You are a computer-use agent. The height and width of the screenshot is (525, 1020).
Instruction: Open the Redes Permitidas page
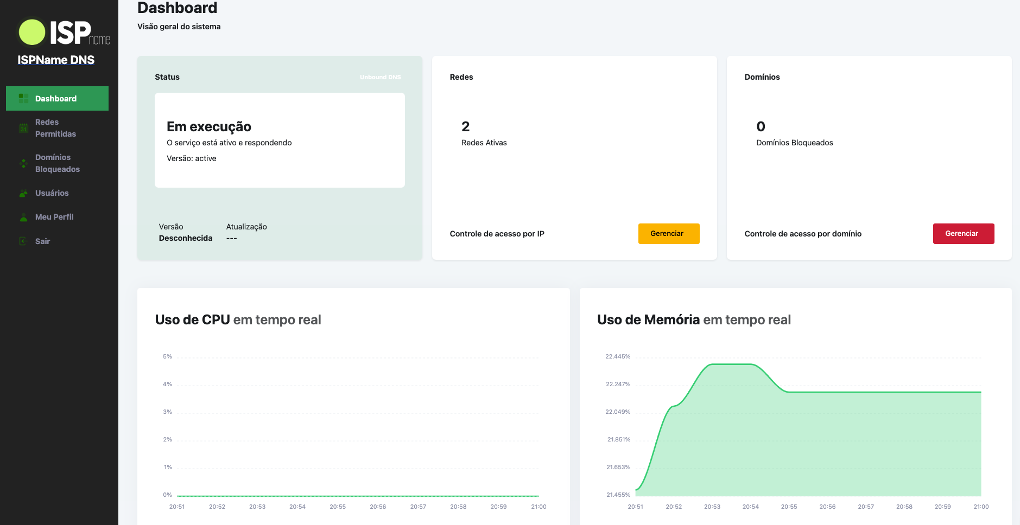point(55,128)
